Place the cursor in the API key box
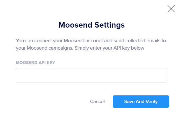 (91, 75)
